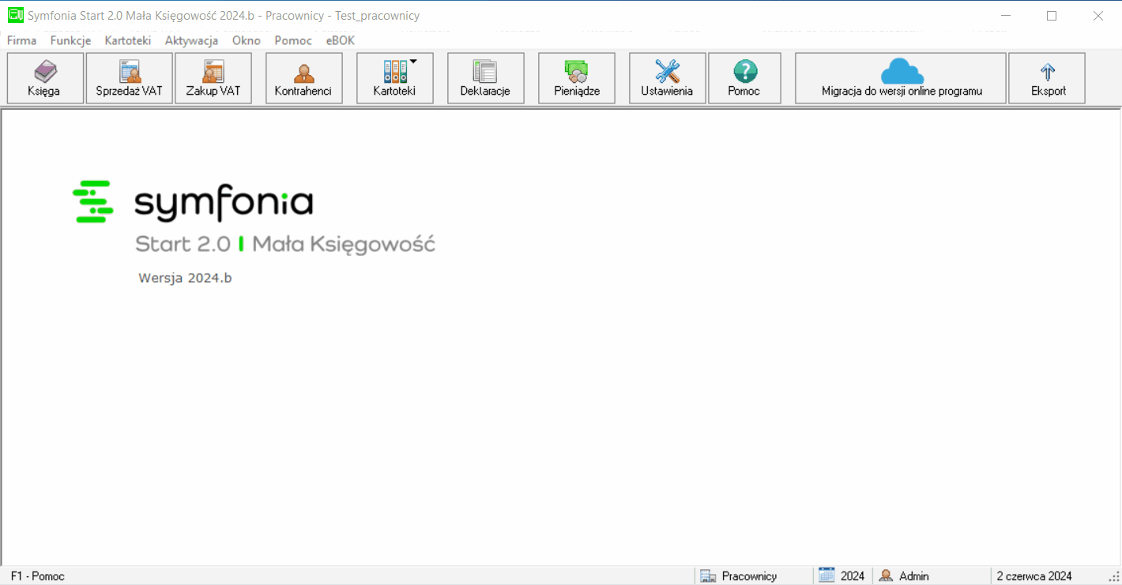Click the Eksport arrow button

[x=1048, y=78]
